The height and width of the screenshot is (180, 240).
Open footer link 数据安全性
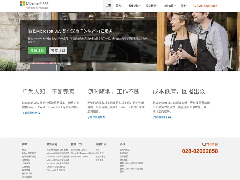click(100, 156)
